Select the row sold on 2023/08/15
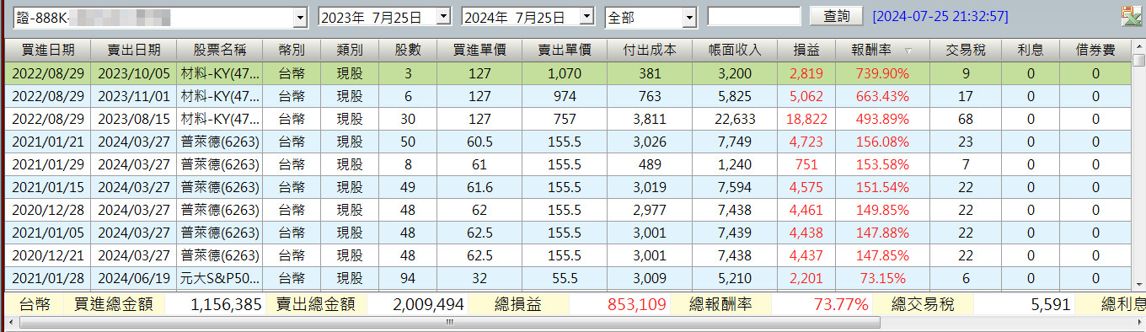 [x=568, y=119]
